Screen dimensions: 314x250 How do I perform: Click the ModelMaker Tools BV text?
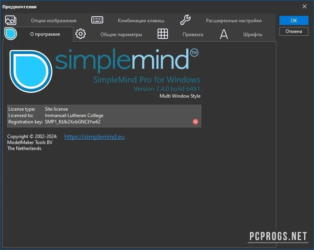(30, 142)
